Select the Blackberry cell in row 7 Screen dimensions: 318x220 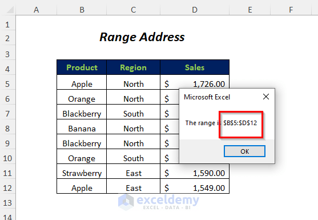[x=82, y=112]
